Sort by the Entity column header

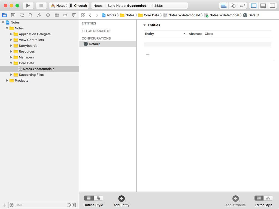(149, 34)
